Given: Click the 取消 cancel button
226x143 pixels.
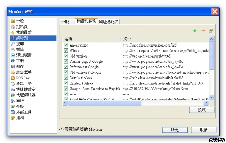Looking at the screenshot, I should pos(204,130).
